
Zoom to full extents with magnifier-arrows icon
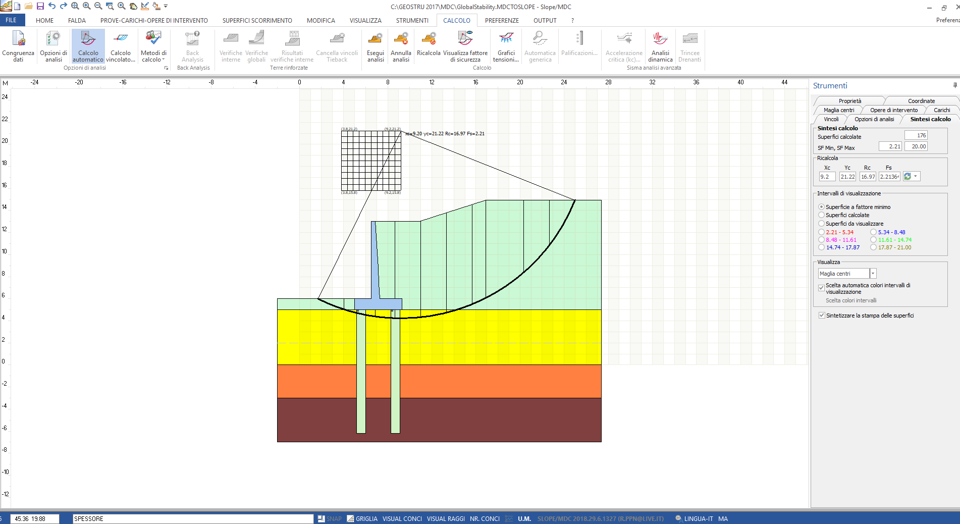75,6
